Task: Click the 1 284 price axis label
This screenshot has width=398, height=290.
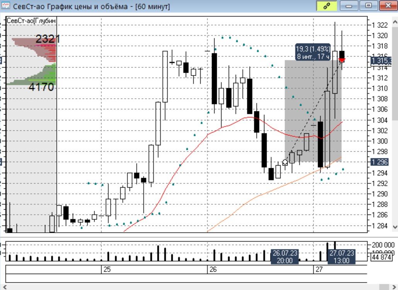Action: 380,226
